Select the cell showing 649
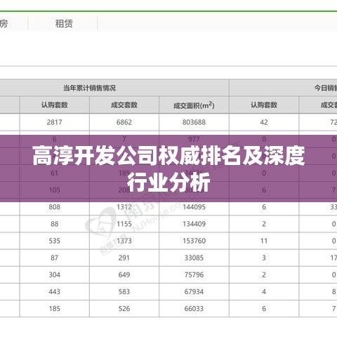The width and height of the screenshot is (337, 337). (124, 275)
